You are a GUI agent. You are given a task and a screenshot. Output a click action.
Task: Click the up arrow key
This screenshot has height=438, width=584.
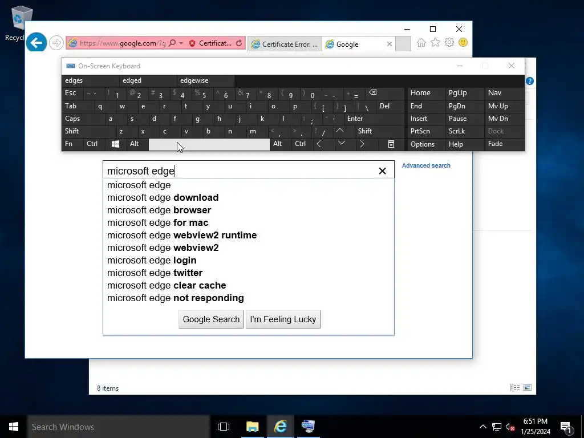pos(343,131)
